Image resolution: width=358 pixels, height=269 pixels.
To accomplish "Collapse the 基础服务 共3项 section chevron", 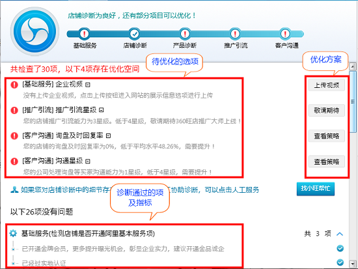I will [340, 234].
